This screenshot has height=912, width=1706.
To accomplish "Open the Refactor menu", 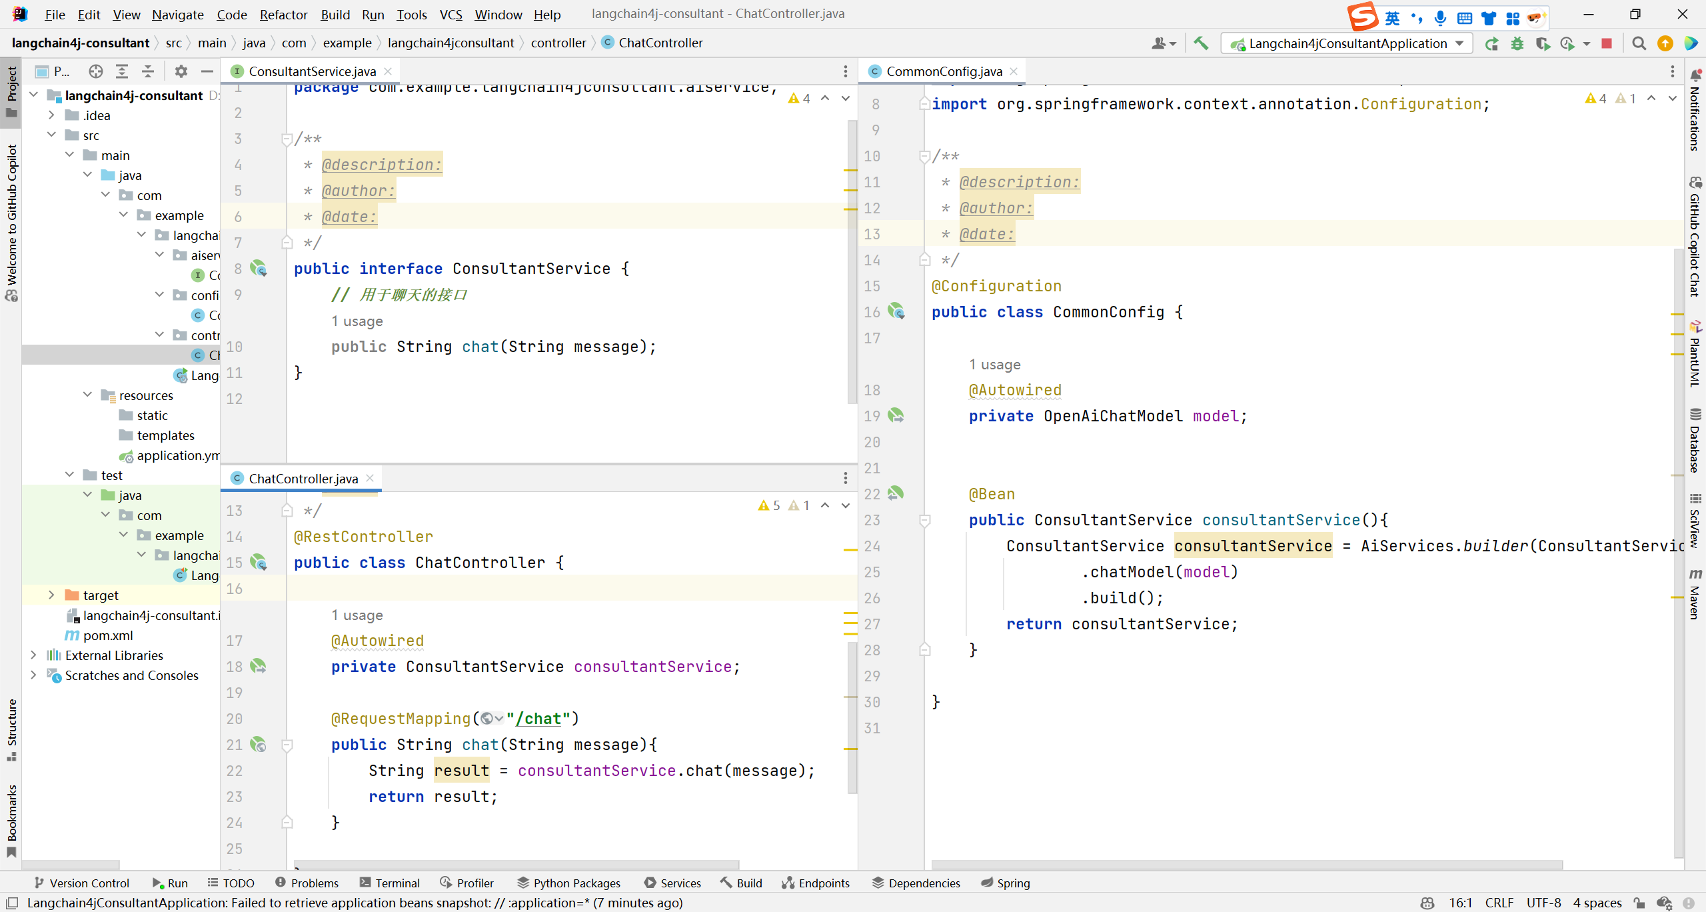I will (x=283, y=14).
